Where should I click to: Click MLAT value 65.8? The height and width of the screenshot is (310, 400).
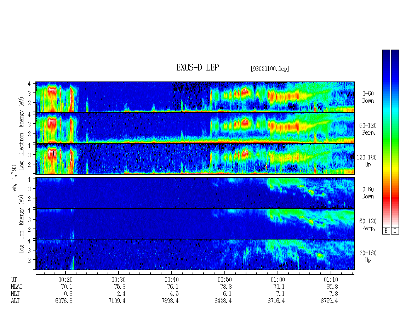tap(332, 287)
